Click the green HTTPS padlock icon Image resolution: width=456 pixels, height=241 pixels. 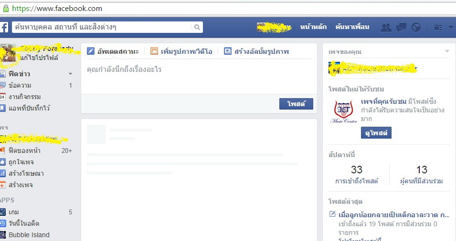point(6,9)
